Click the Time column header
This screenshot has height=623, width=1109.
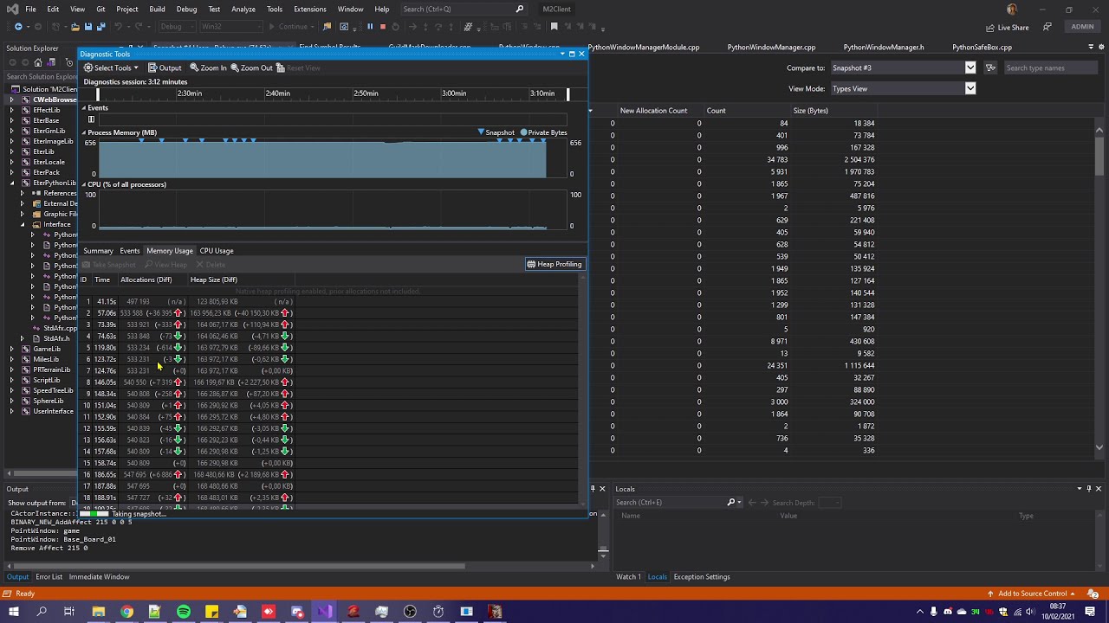102,279
